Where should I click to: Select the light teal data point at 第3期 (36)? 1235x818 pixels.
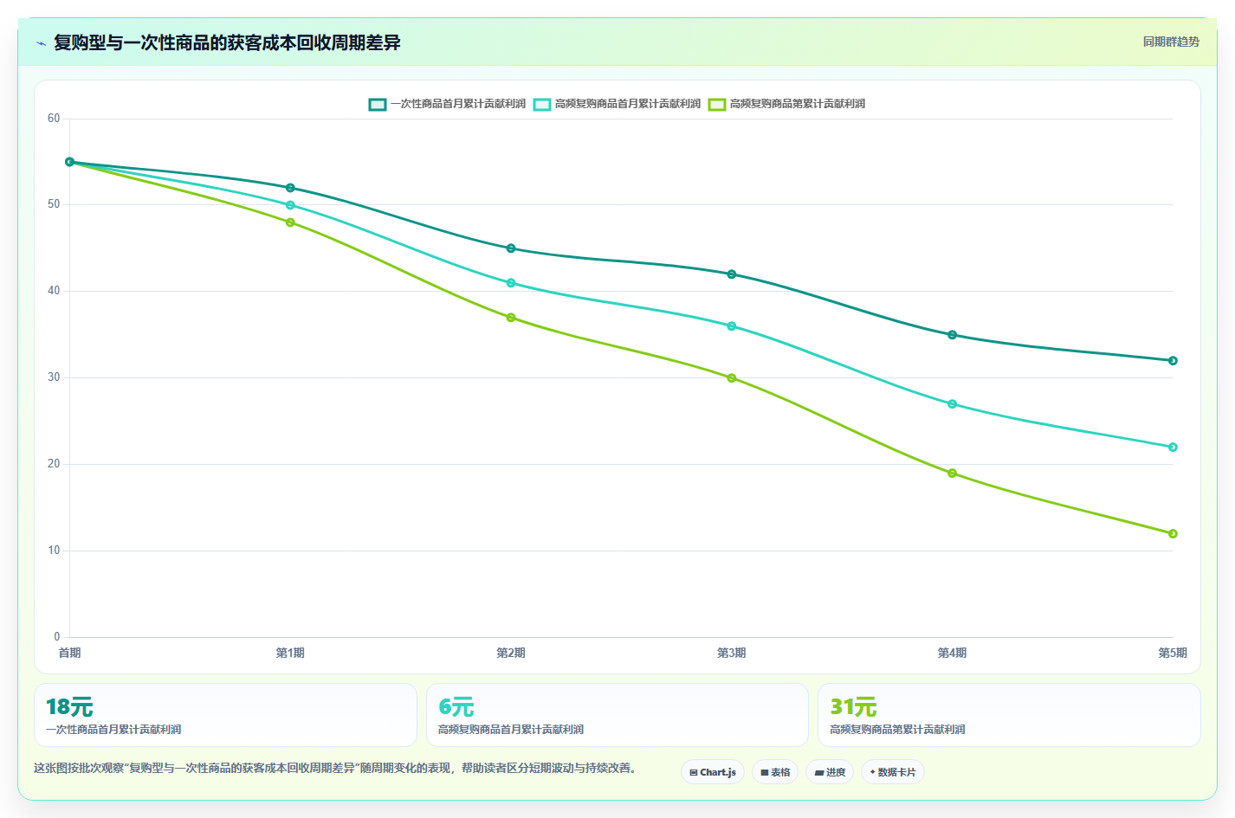(x=732, y=326)
